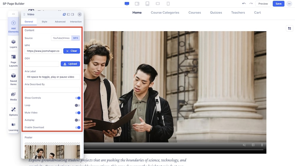Click the Clear button for MP4

coord(71,51)
